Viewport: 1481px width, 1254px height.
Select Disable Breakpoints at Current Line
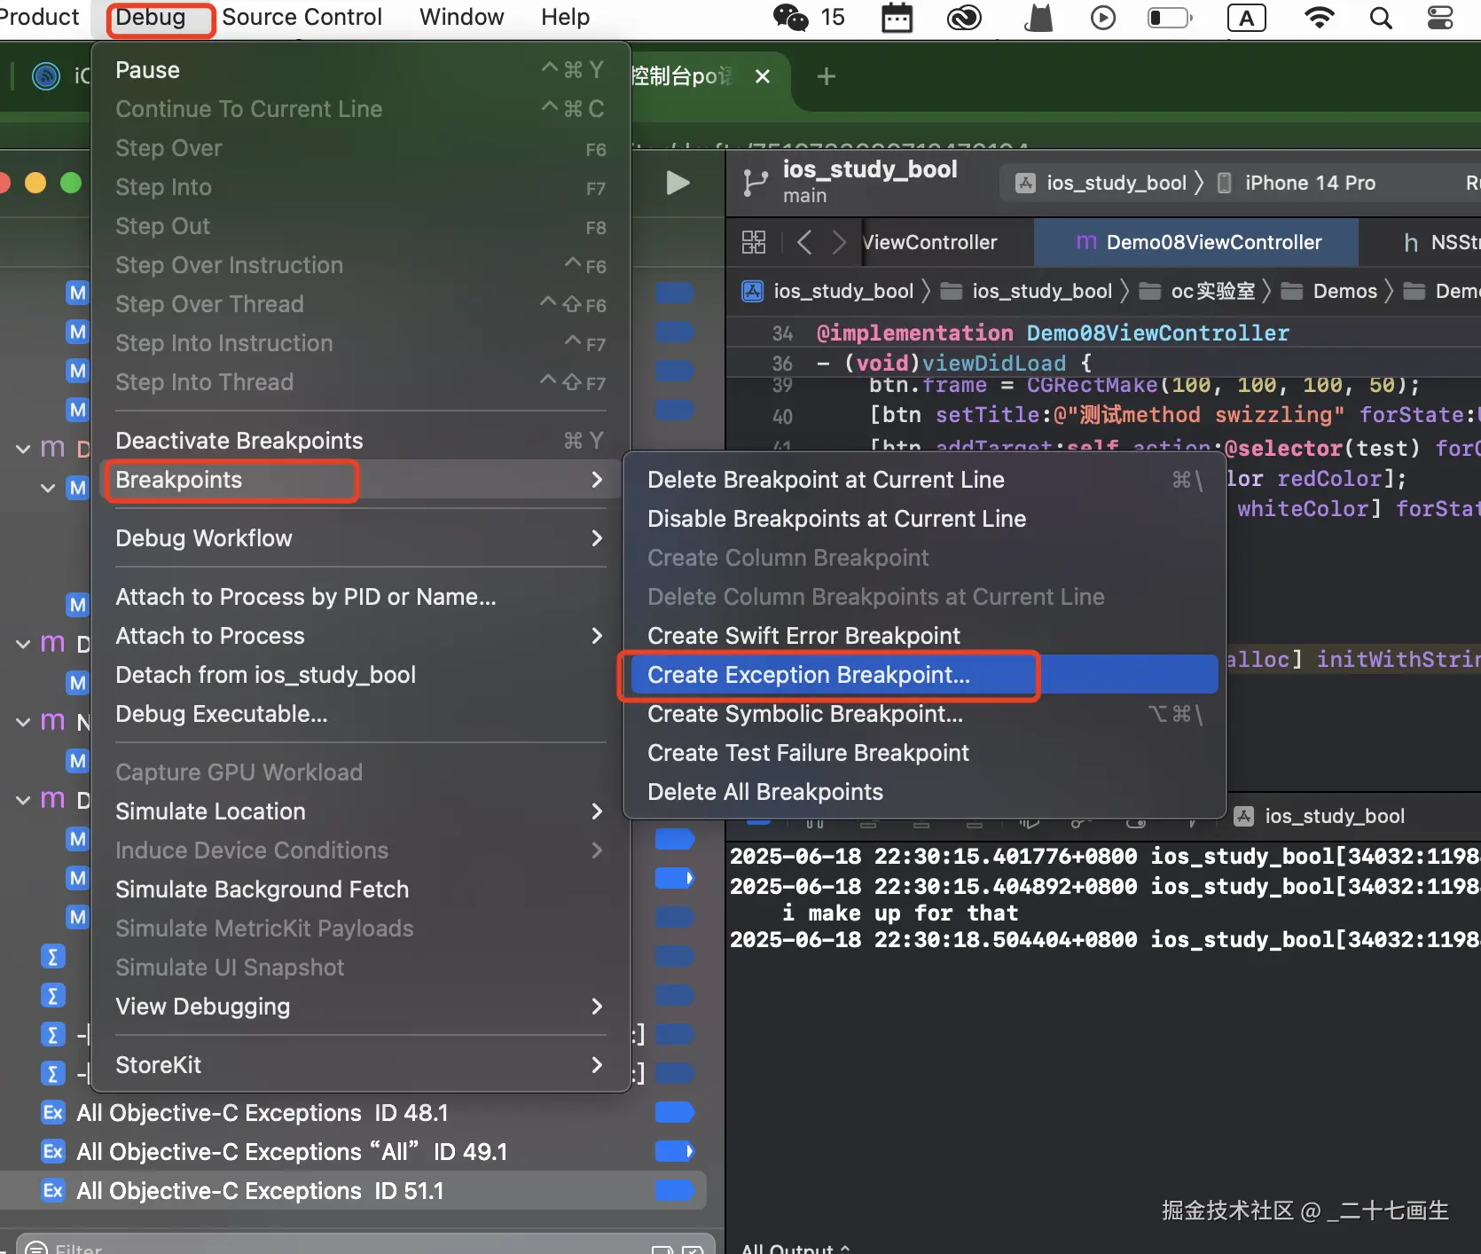(x=924, y=519)
